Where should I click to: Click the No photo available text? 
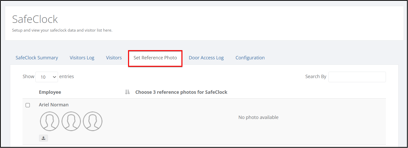tap(258, 117)
